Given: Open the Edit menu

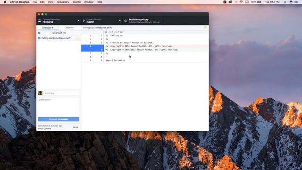Looking at the screenshot, I should pyautogui.click(x=42, y=2).
